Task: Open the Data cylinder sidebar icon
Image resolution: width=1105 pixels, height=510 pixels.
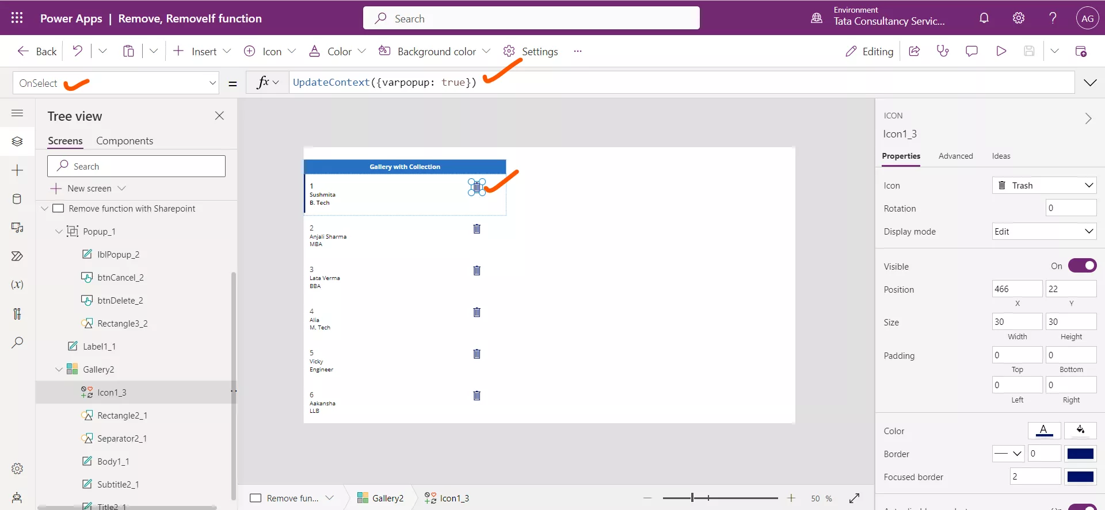Action: click(17, 199)
